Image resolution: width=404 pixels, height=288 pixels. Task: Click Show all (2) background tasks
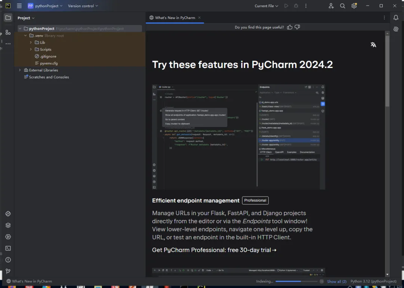coord(337,282)
